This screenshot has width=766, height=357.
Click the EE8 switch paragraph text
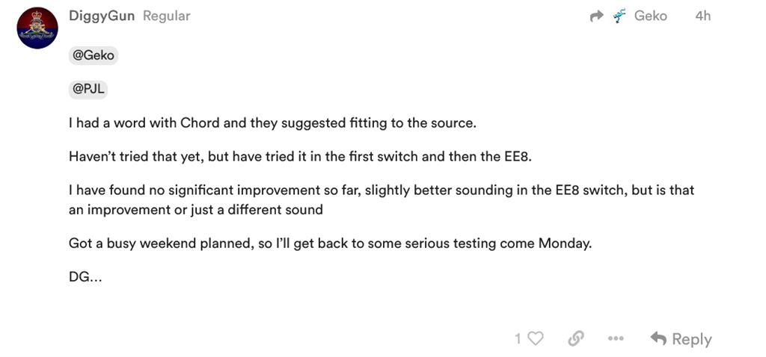[x=382, y=200]
